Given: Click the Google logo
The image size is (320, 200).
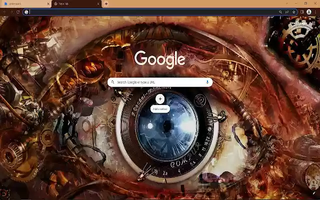Looking at the screenshot, I should pyautogui.click(x=160, y=59).
